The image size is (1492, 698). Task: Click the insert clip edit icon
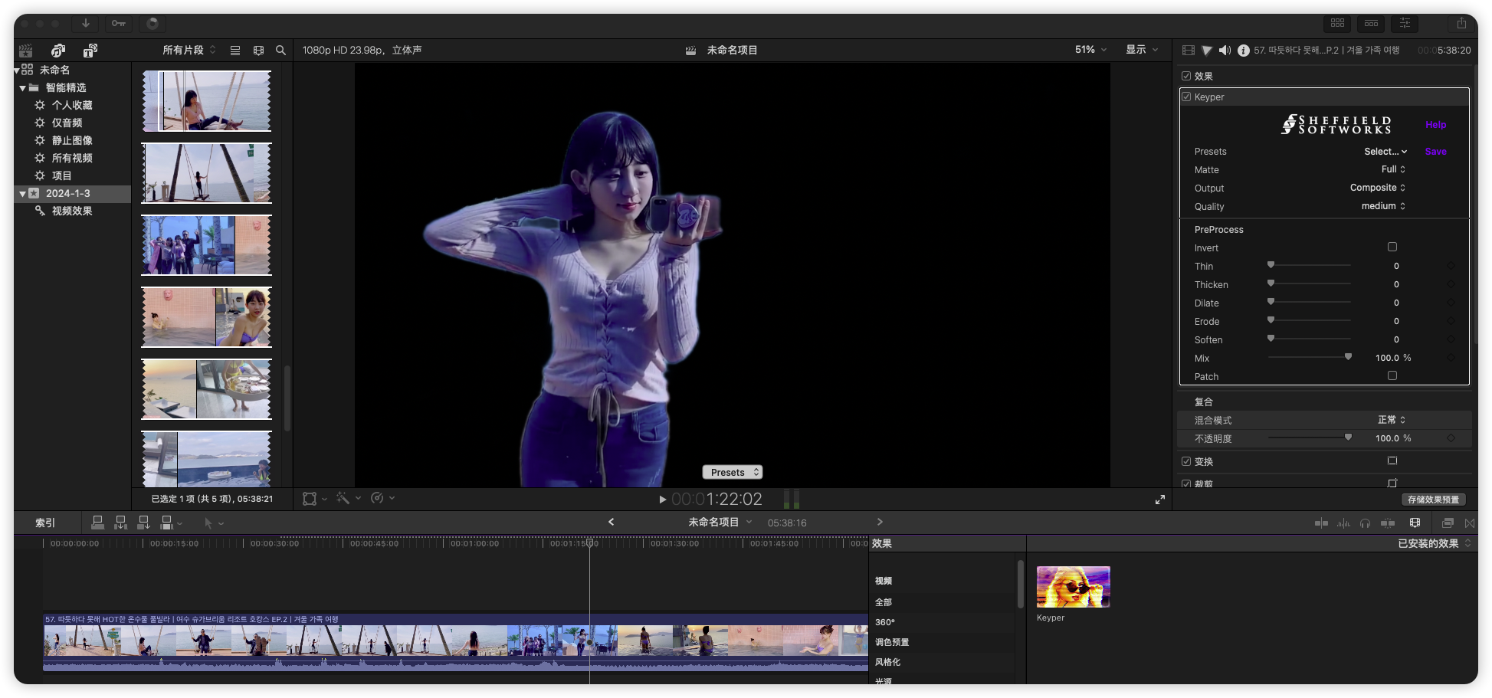(120, 523)
